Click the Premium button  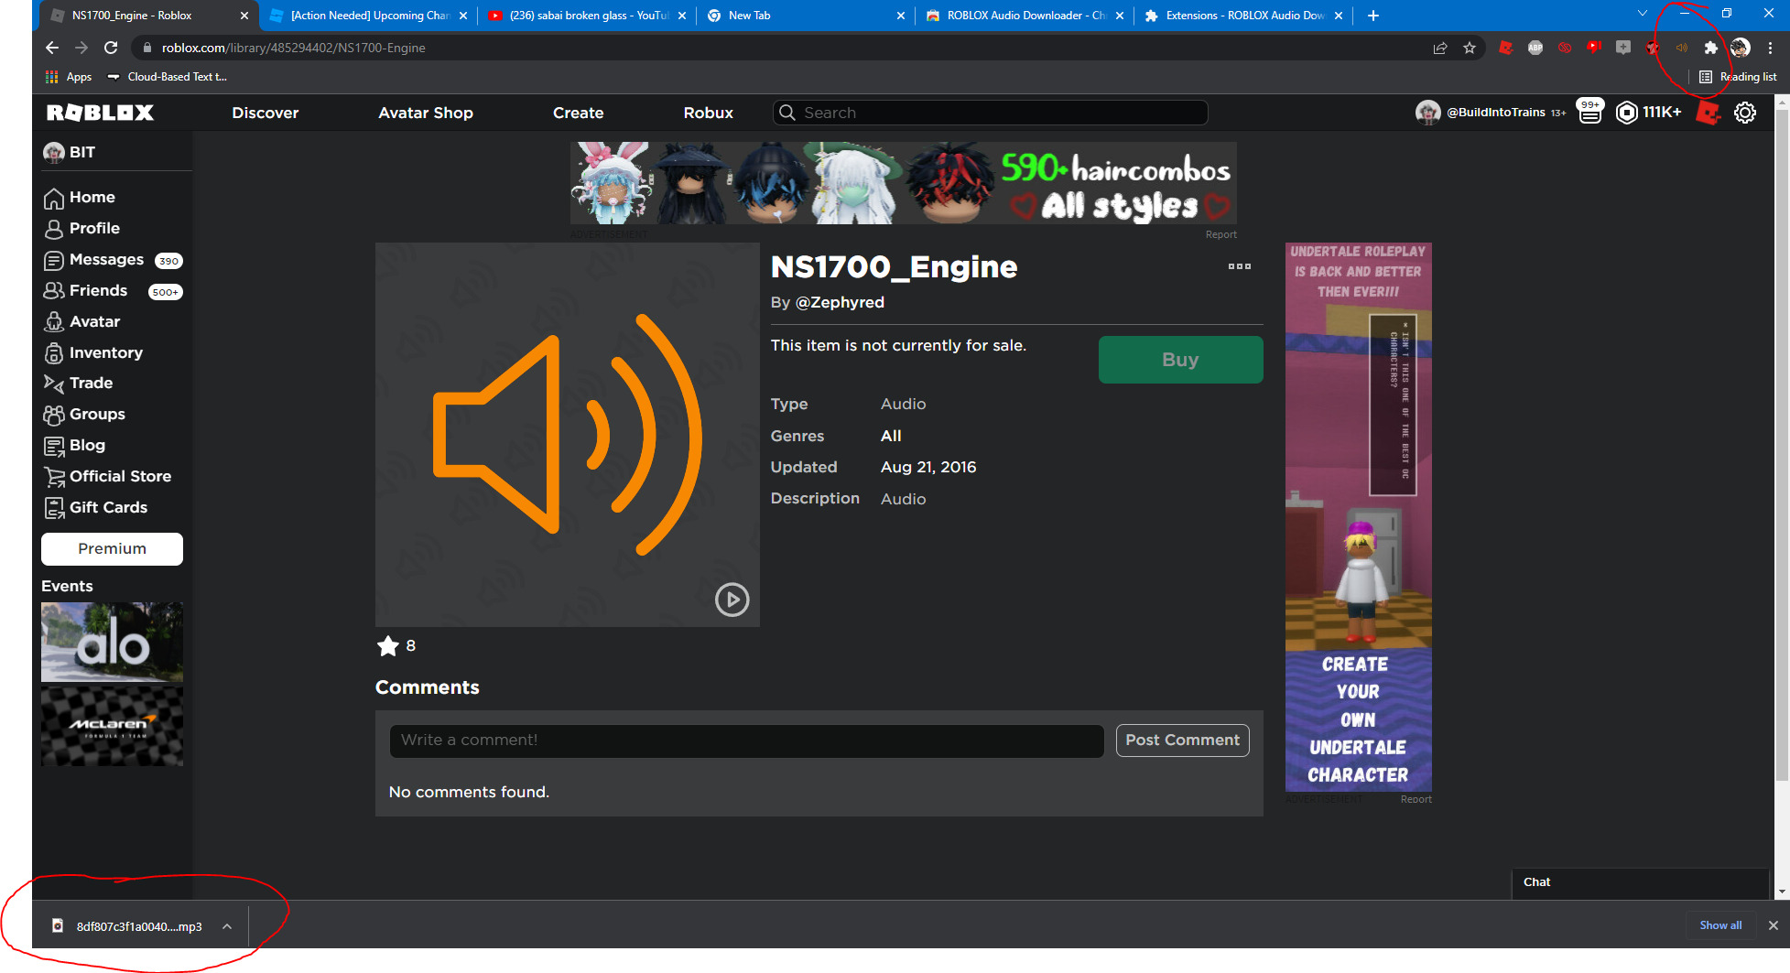coord(112,548)
